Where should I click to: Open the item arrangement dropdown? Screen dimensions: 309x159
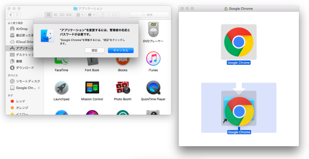[80, 15]
